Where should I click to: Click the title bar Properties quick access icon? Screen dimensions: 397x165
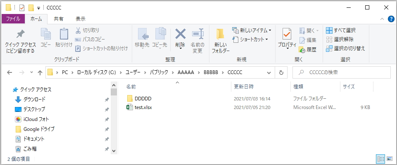22,8
